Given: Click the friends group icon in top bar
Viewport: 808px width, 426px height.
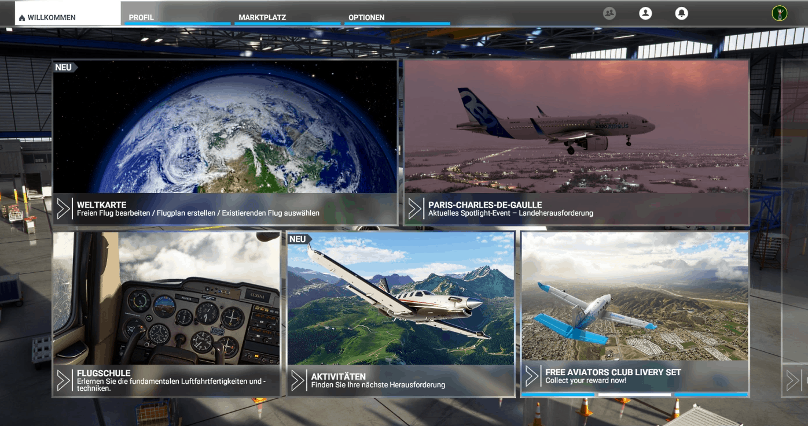Looking at the screenshot, I should click(609, 13).
